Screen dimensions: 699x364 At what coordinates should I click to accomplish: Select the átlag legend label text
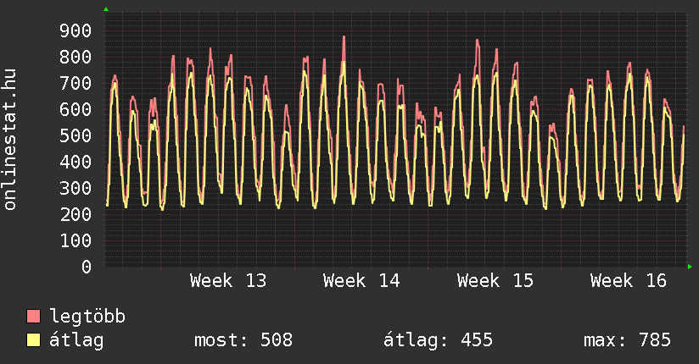point(76,340)
